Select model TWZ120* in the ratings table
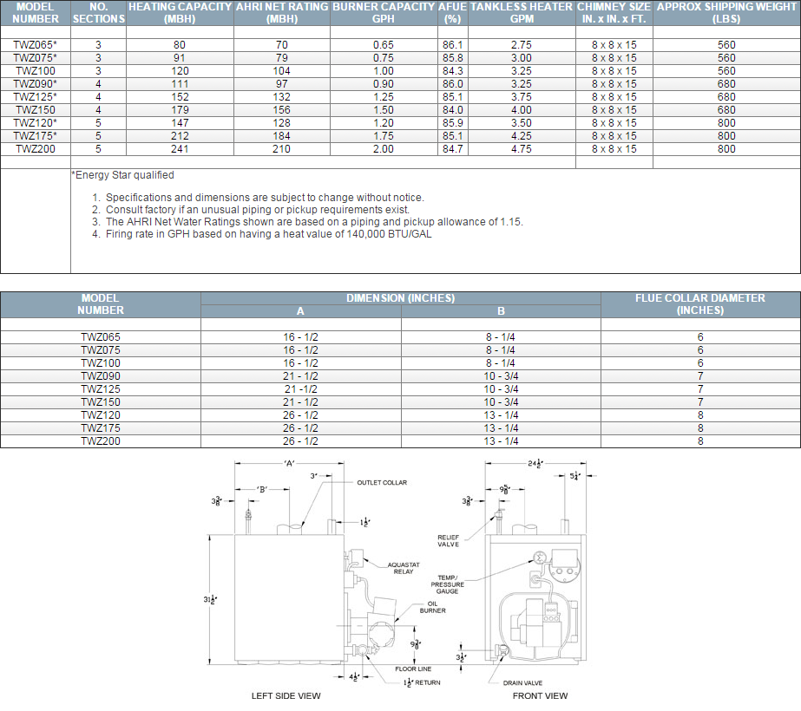 [36, 123]
